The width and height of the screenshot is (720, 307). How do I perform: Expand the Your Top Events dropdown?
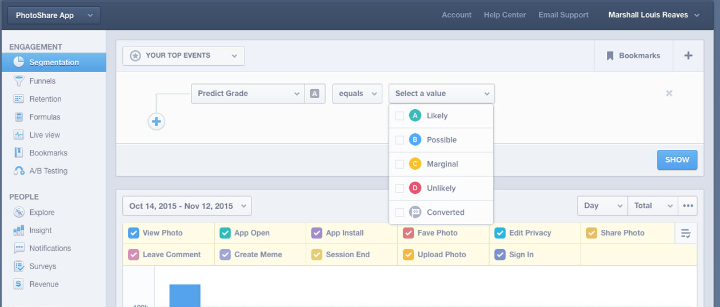183,56
